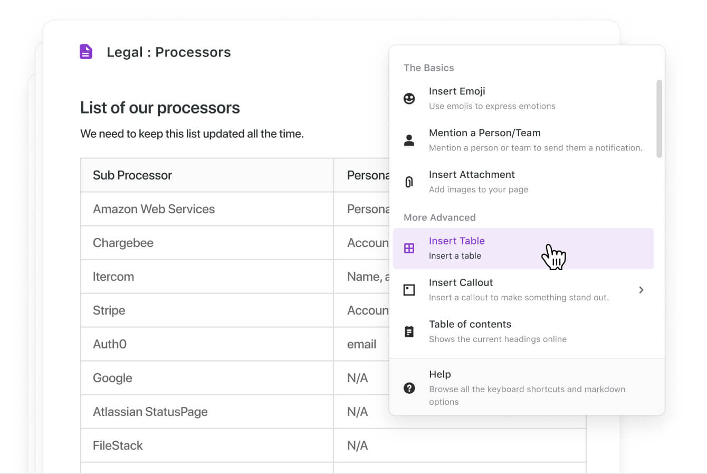This screenshot has width=707, height=474.
Task: Click the Help question mark icon
Action: tap(409, 388)
